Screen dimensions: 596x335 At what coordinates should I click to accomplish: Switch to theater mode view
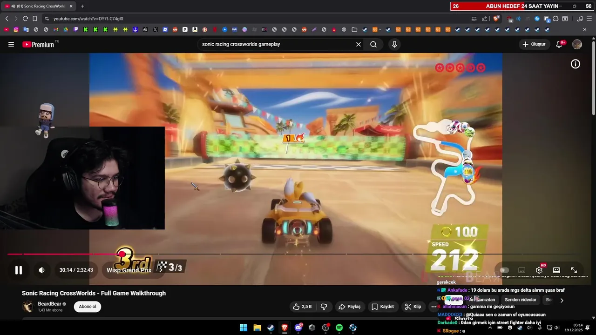pyautogui.click(x=556, y=270)
